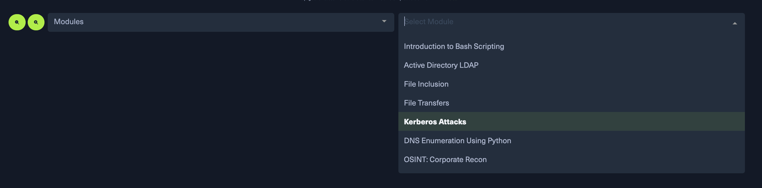Pick the File Inclusion module

tap(426, 84)
